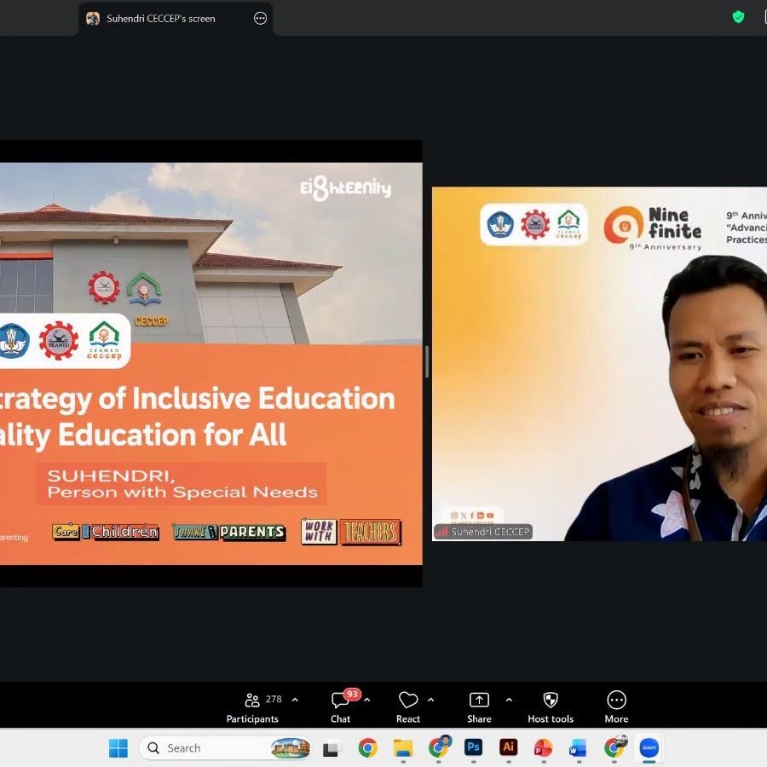Click the shared slide presentation area

pyautogui.click(x=210, y=363)
